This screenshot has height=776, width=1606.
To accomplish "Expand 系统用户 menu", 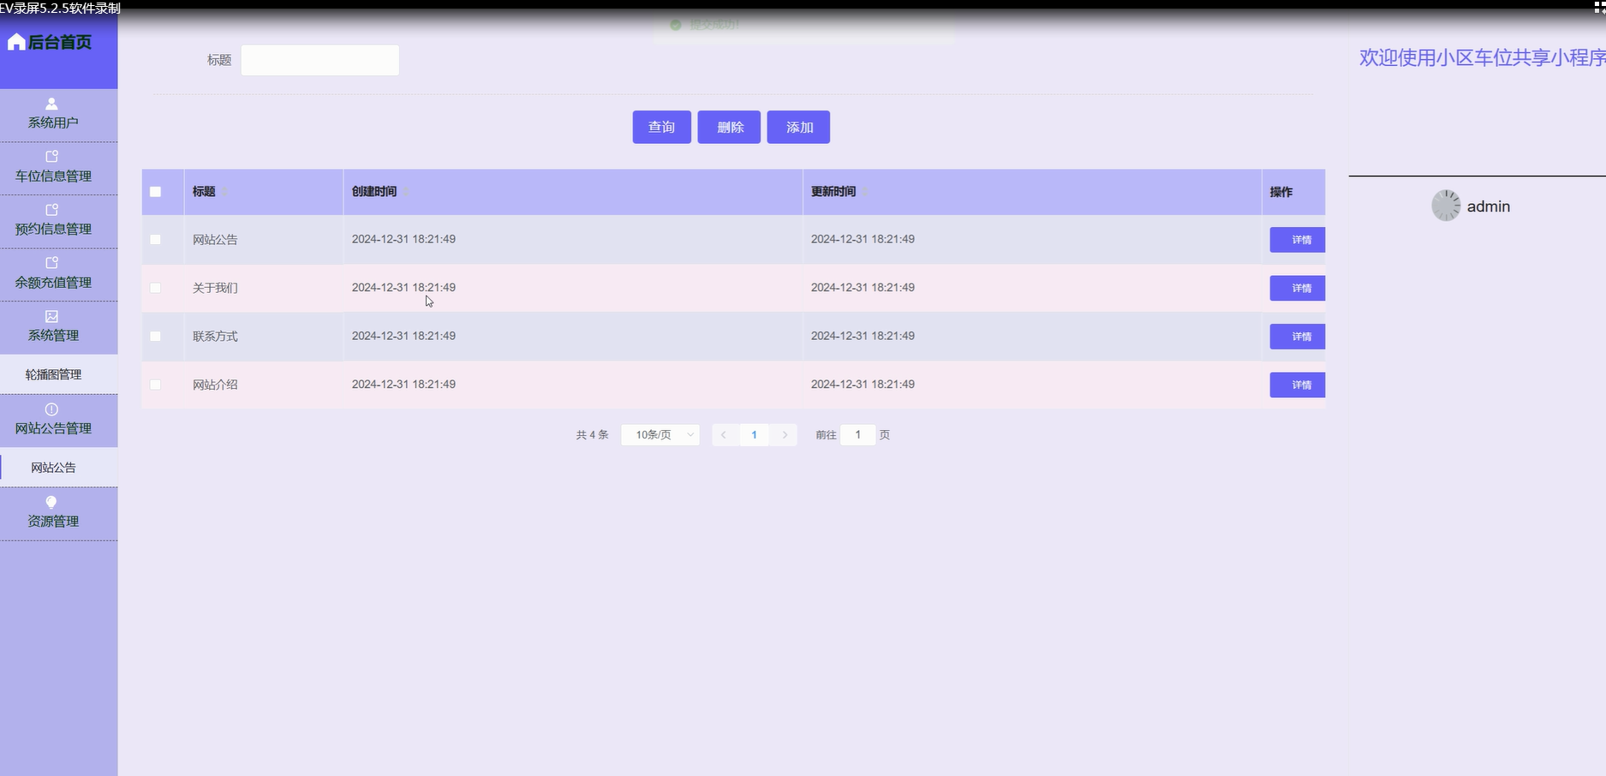I will 58,115.
